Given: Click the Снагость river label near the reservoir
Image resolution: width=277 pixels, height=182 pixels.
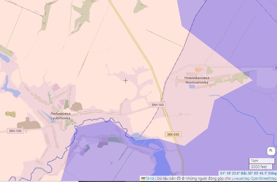Looking at the screenshot, I should [x=141, y=145].
